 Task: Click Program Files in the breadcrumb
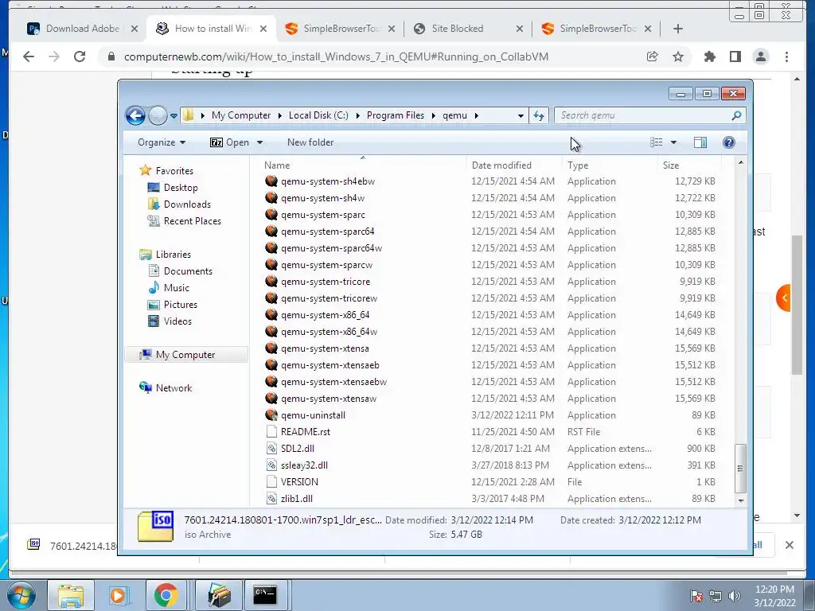point(396,115)
